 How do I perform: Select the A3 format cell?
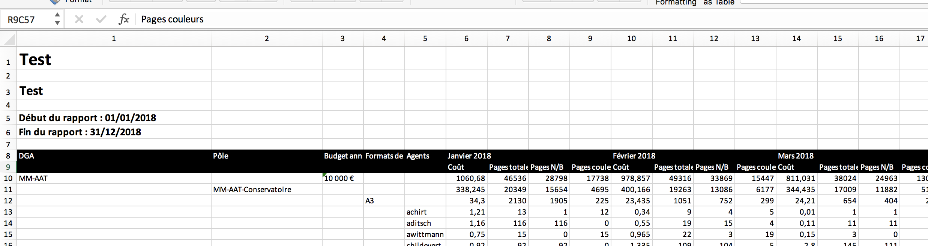pyautogui.click(x=384, y=201)
